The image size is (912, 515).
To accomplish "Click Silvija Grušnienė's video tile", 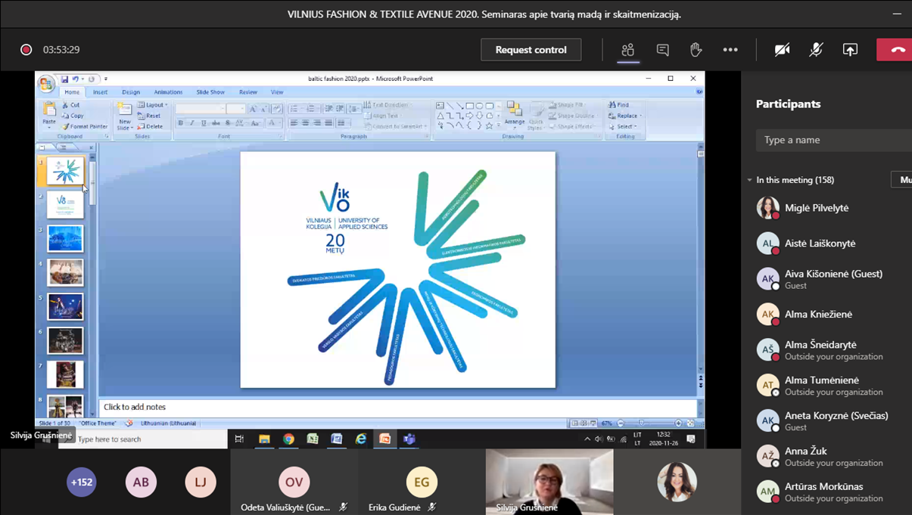I will click(x=549, y=482).
